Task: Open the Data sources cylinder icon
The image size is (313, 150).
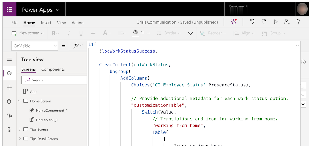Action: [x=9, y=101]
